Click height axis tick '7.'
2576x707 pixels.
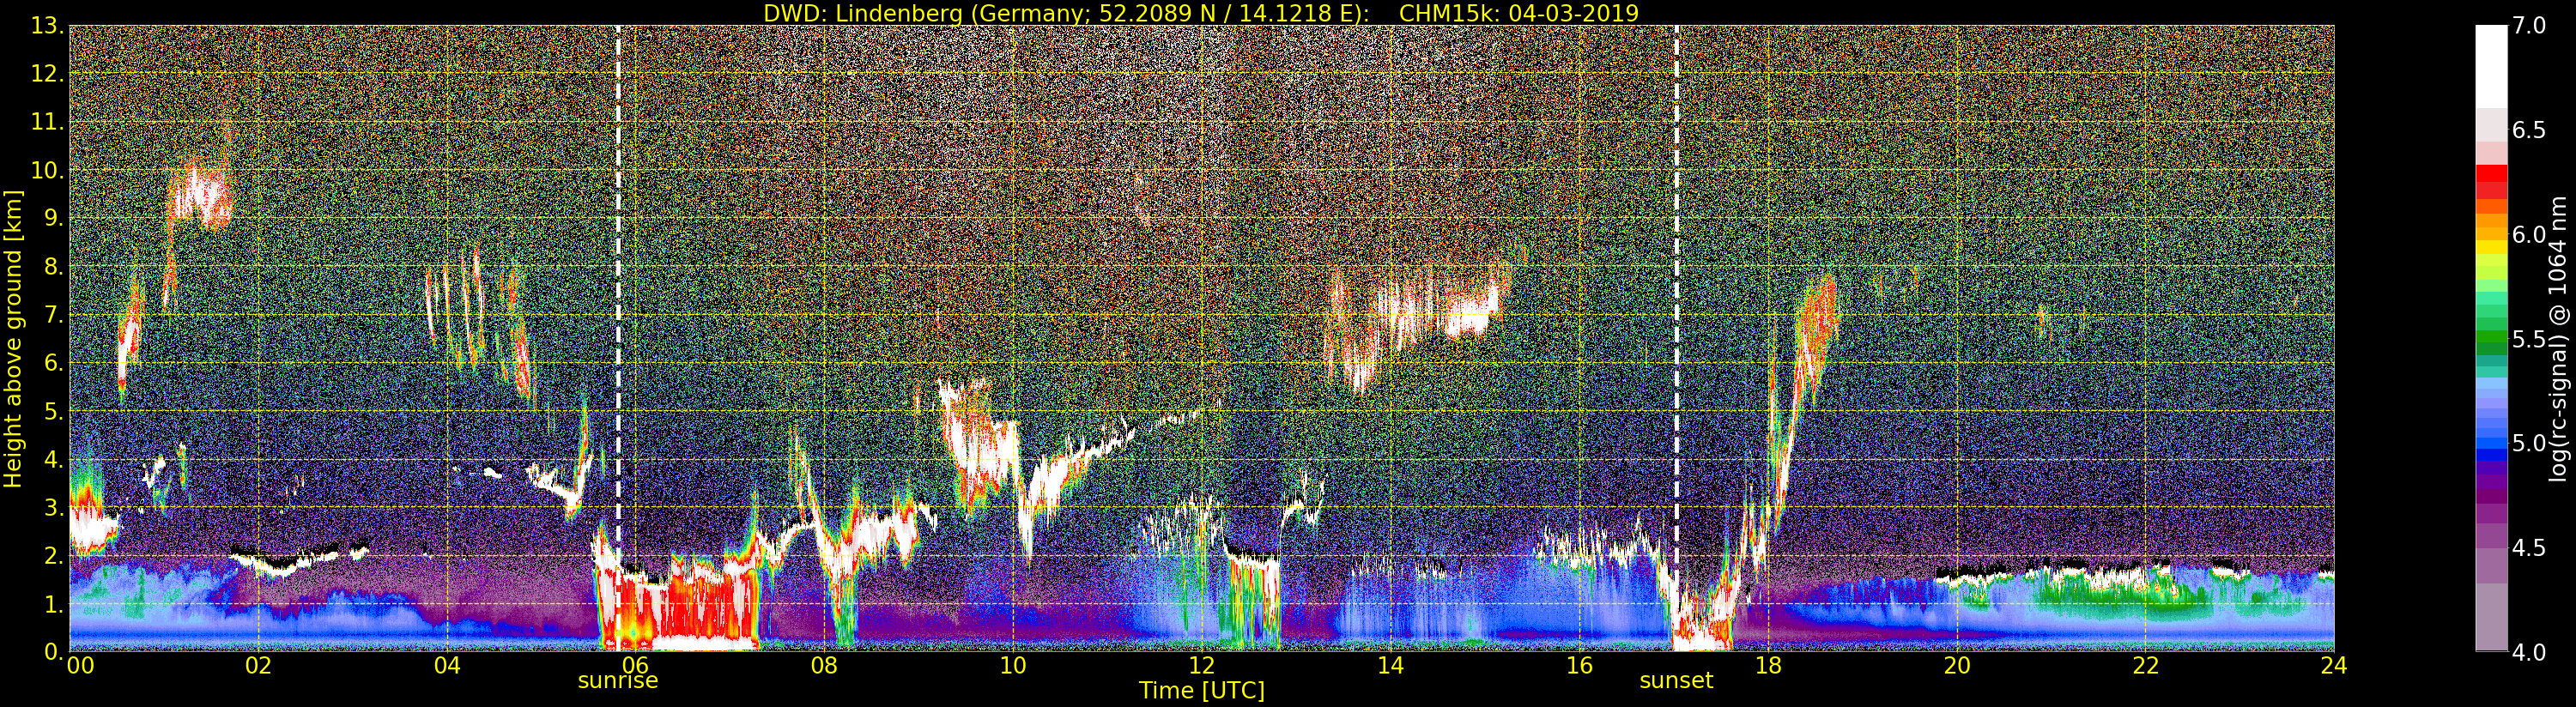pyautogui.click(x=54, y=315)
